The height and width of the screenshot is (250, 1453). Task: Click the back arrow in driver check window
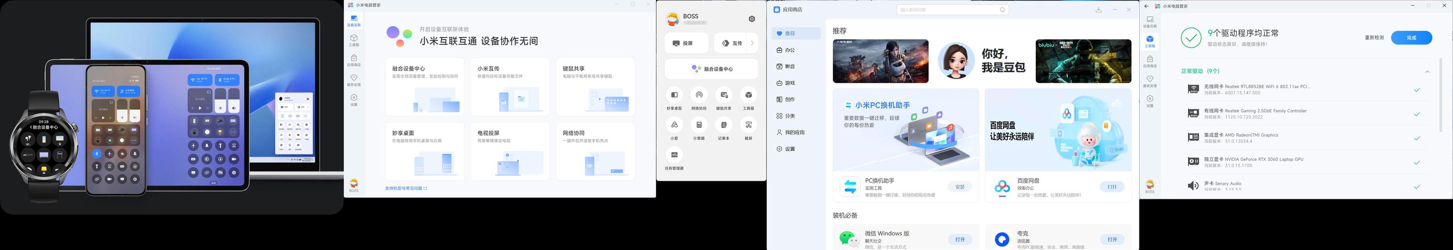1147,6
